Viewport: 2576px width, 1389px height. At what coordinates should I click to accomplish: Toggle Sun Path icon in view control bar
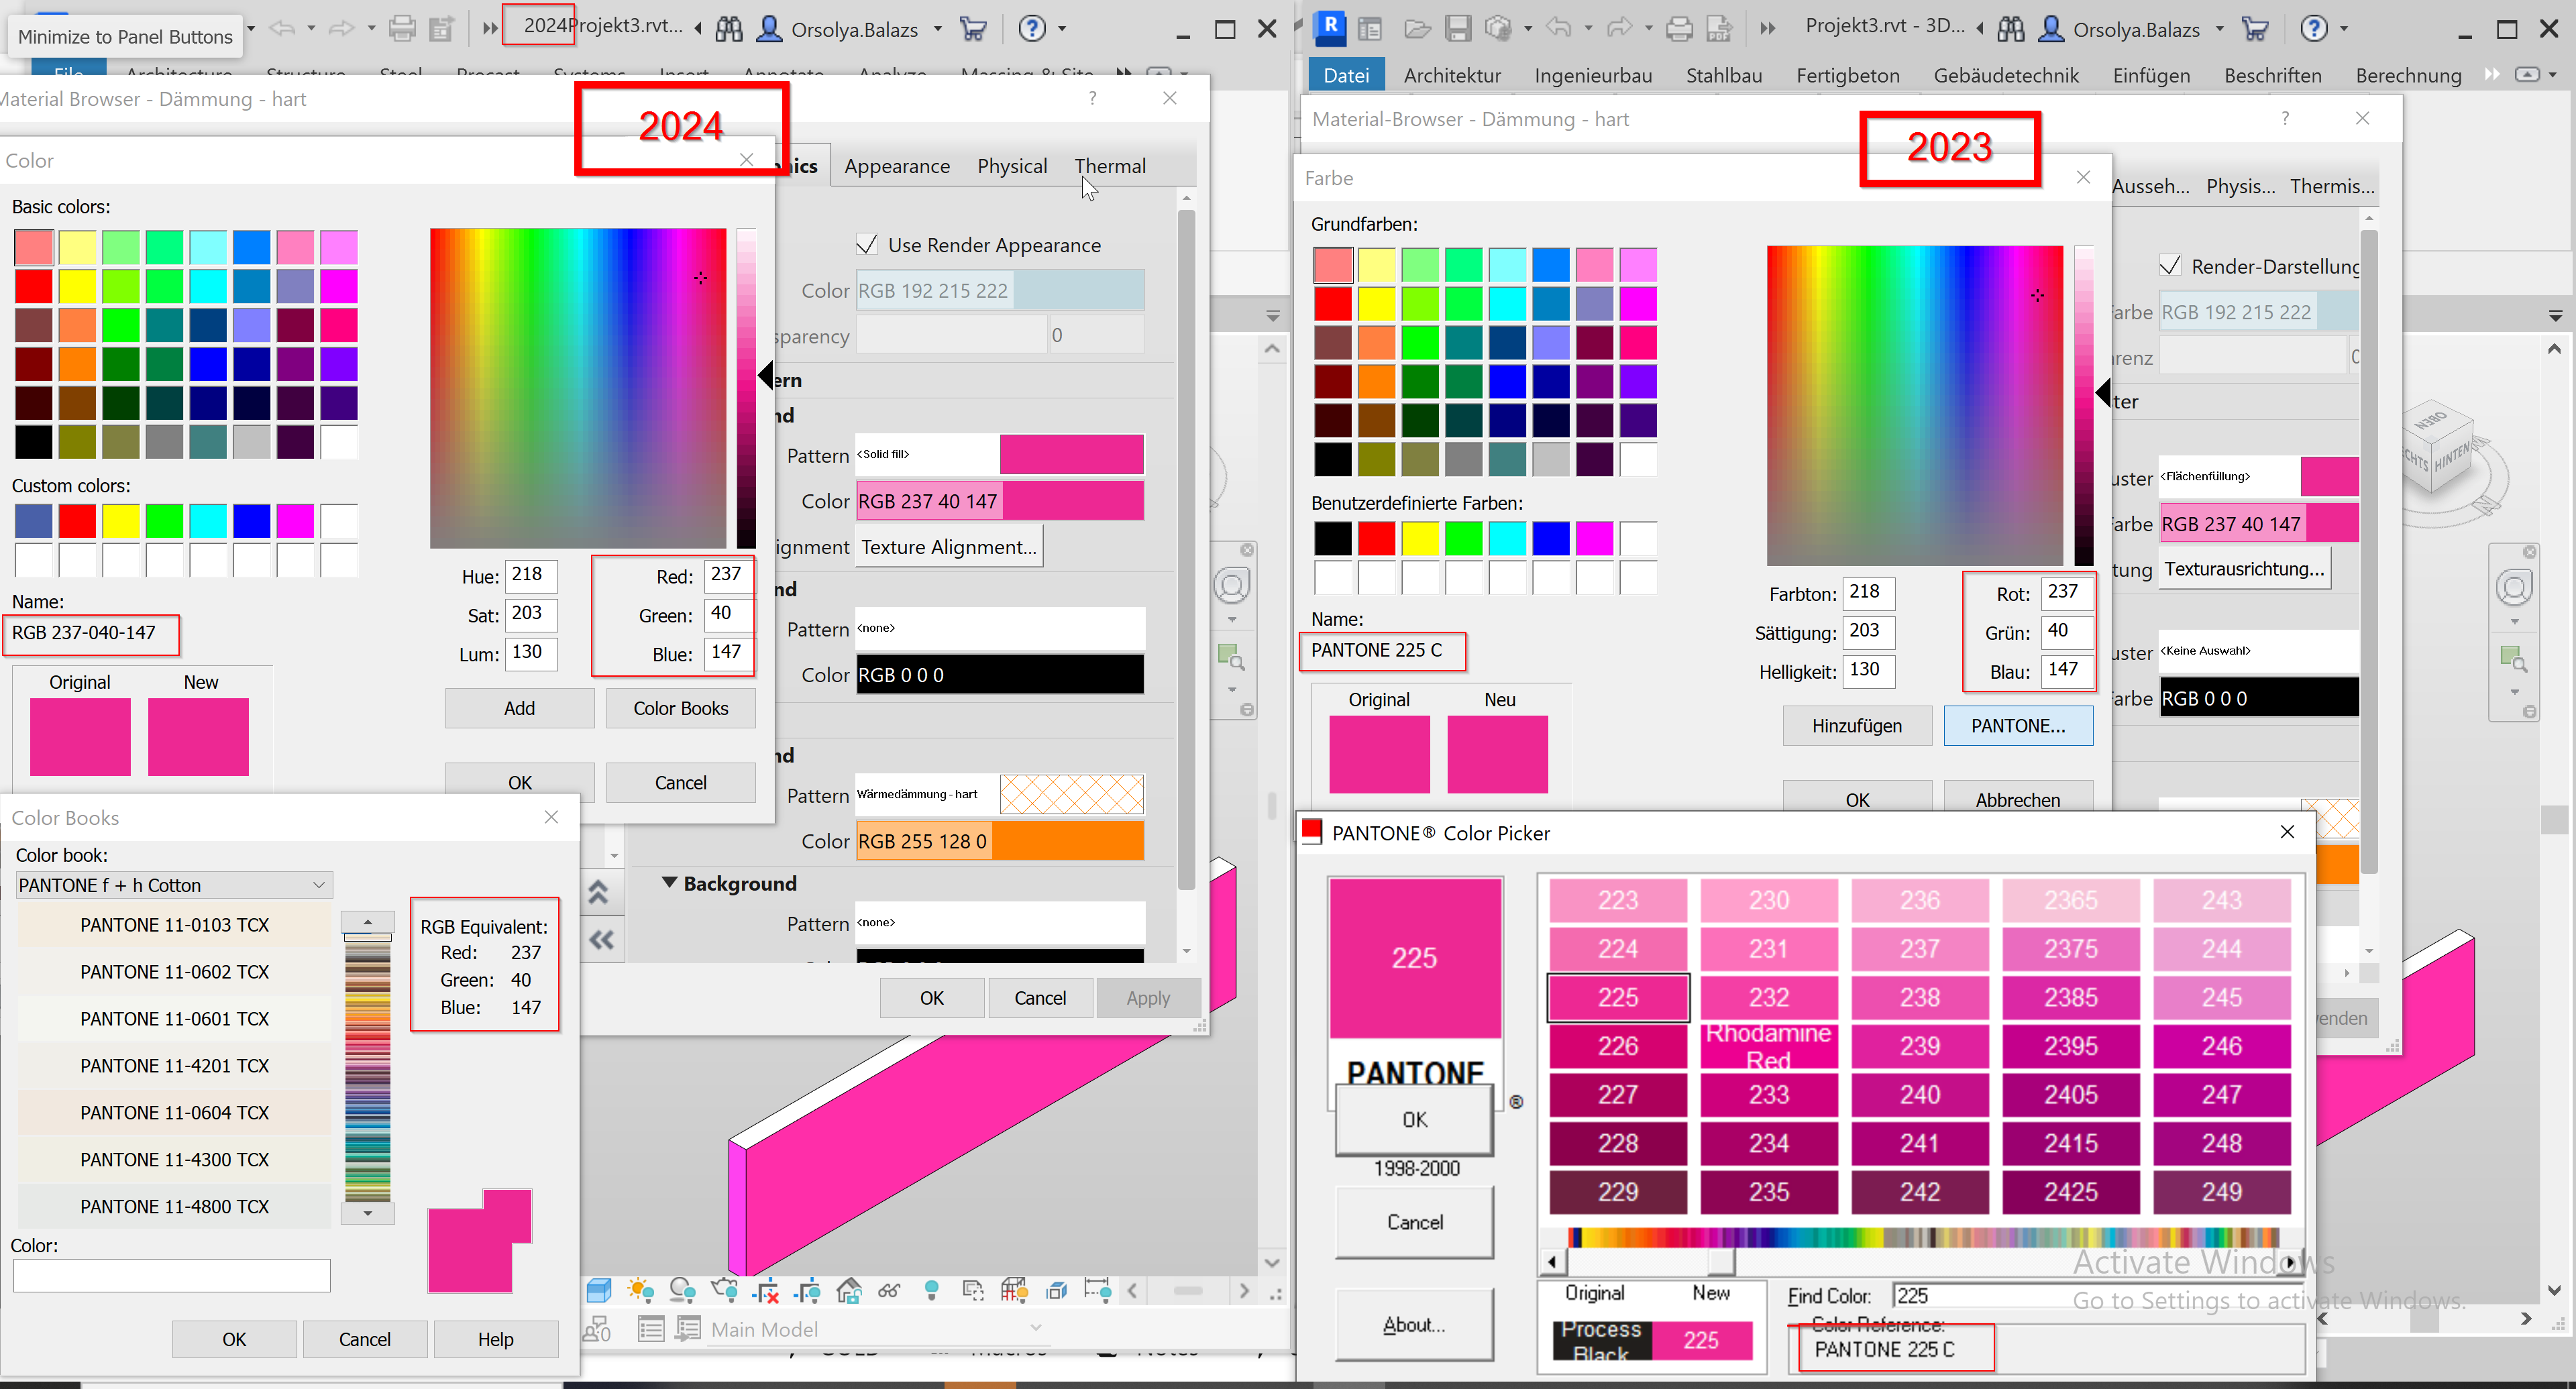[x=641, y=1290]
